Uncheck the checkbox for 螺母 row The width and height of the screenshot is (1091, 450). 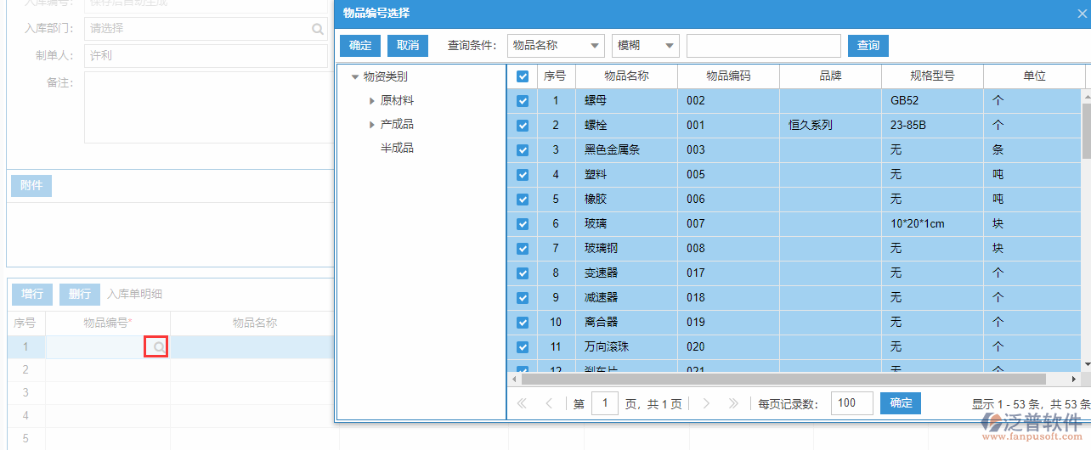pos(523,101)
